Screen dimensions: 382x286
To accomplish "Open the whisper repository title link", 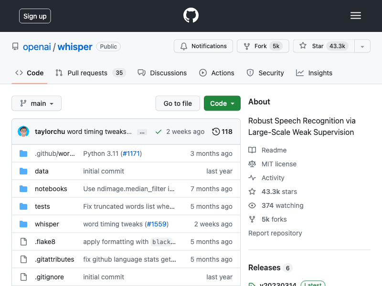I will point(75,47).
